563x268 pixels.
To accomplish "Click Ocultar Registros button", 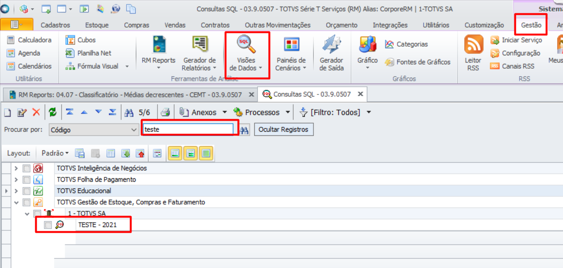I will [284, 130].
